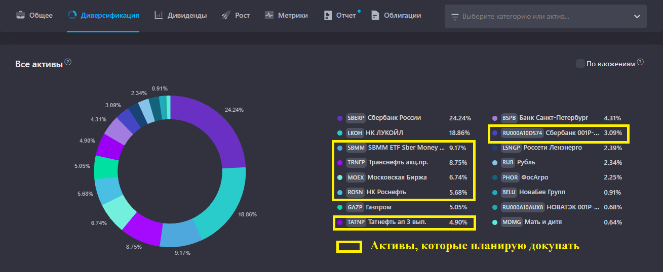Click LKOH color dot in legend

(x=340, y=133)
